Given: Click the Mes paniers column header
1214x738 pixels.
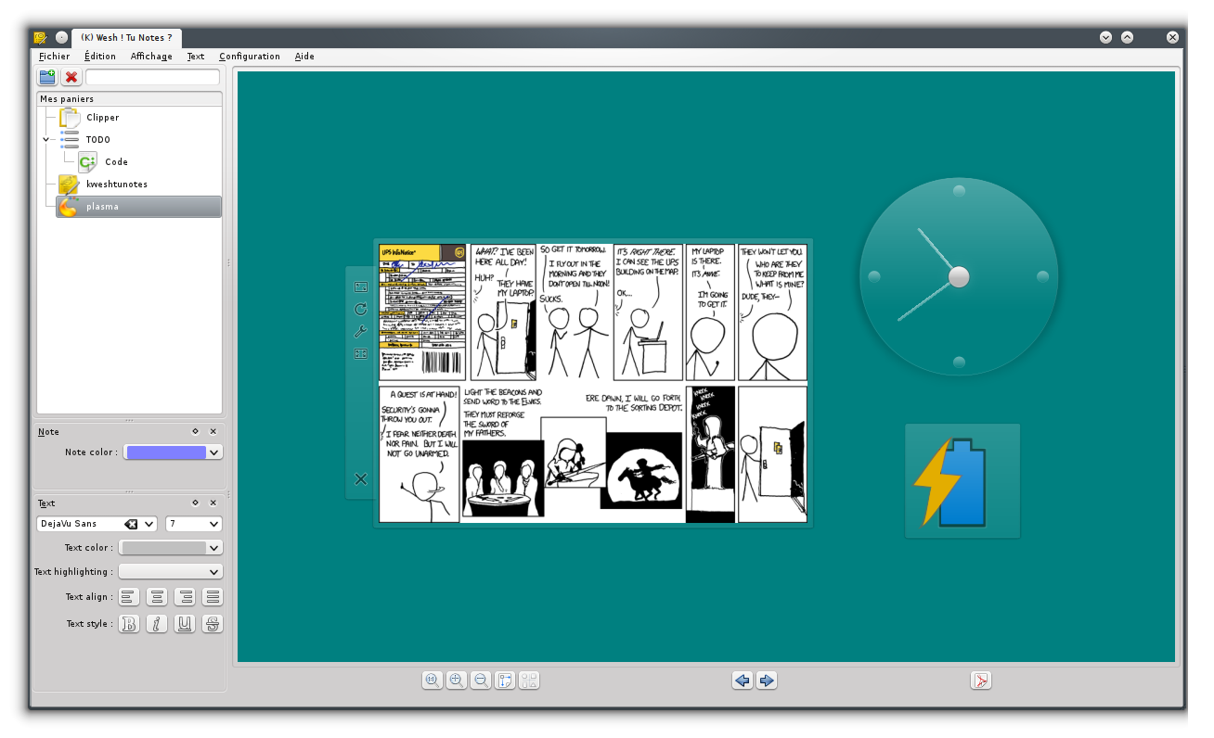Looking at the screenshot, I should 129,99.
